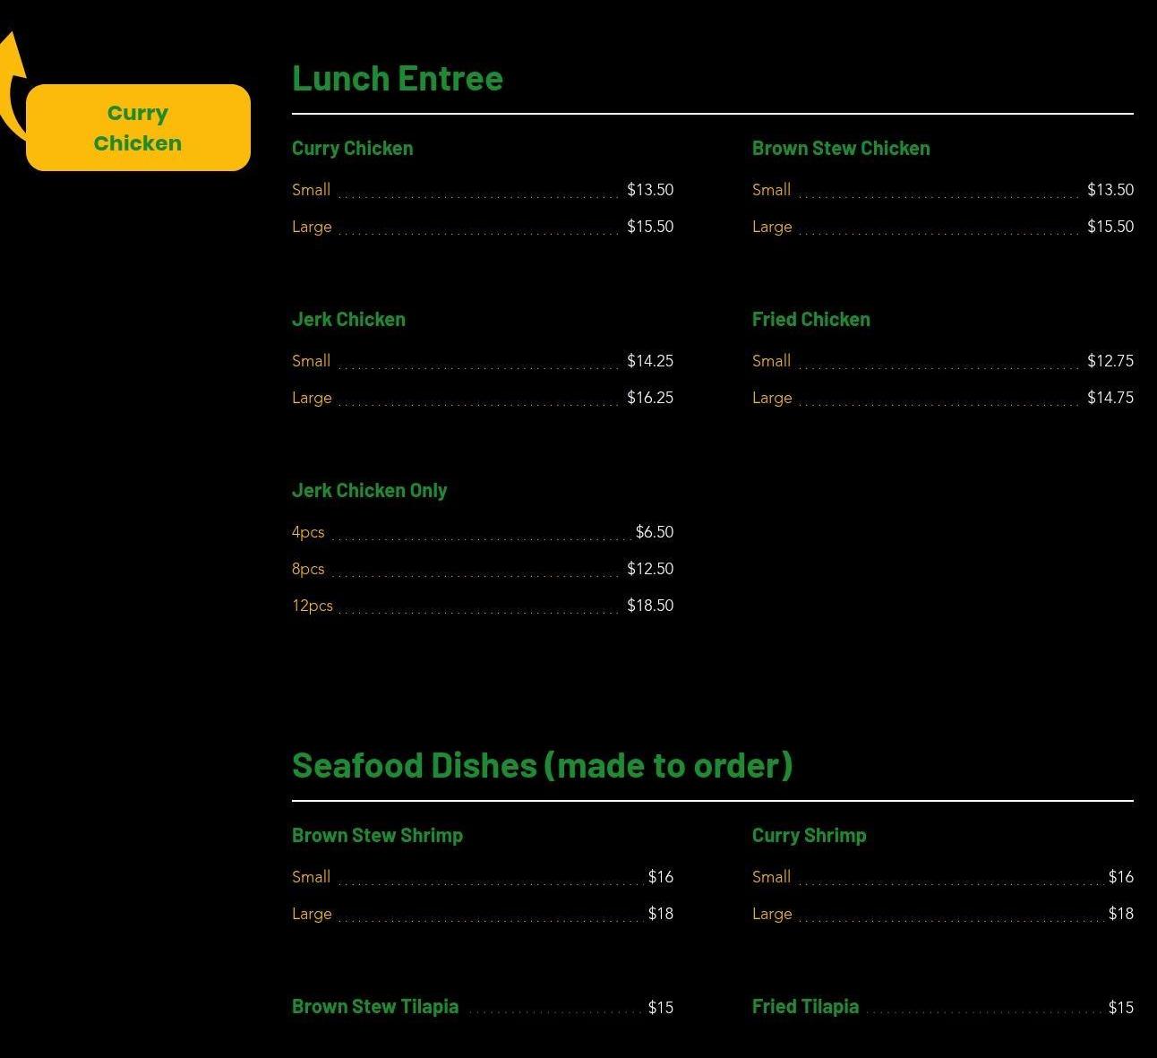Viewport: 1157px width, 1058px height.
Task: Click the $16 price for Curry Shrimp Small
Action: click(x=1121, y=877)
